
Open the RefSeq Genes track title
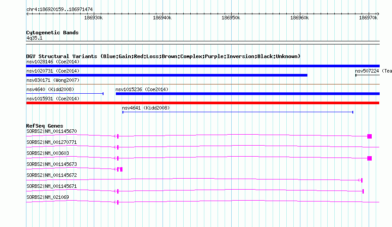point(44,126)
